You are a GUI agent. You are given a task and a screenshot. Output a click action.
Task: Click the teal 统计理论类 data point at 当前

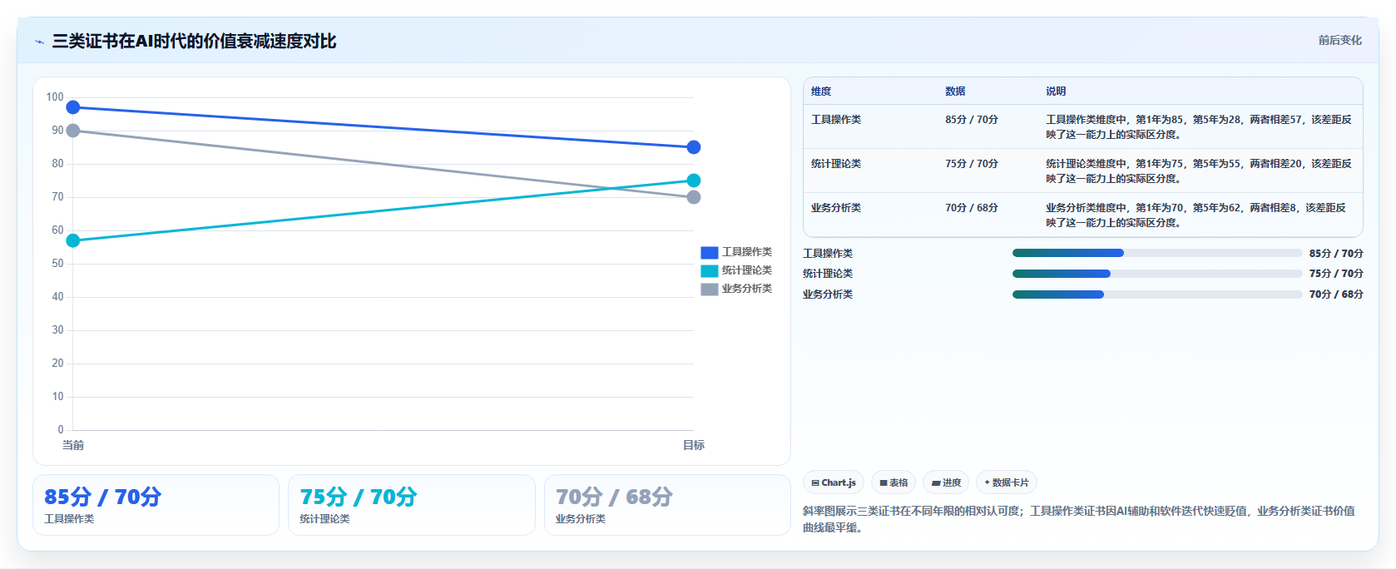click(73, 240)
